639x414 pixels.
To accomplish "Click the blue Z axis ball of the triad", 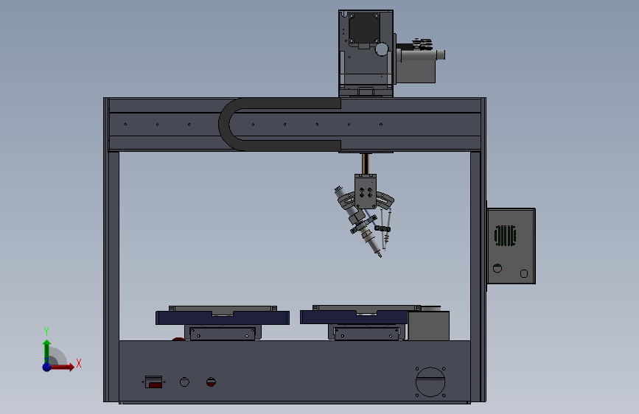I will (x=47, y=367).
